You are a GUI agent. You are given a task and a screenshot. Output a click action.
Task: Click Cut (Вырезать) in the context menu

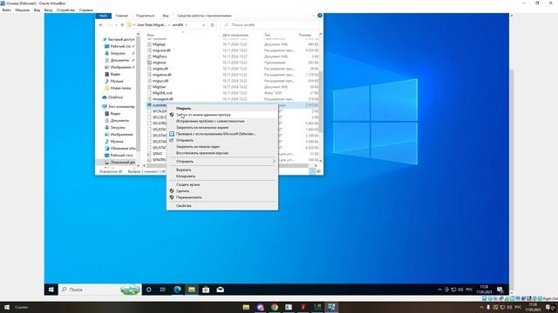coord(184,170)
